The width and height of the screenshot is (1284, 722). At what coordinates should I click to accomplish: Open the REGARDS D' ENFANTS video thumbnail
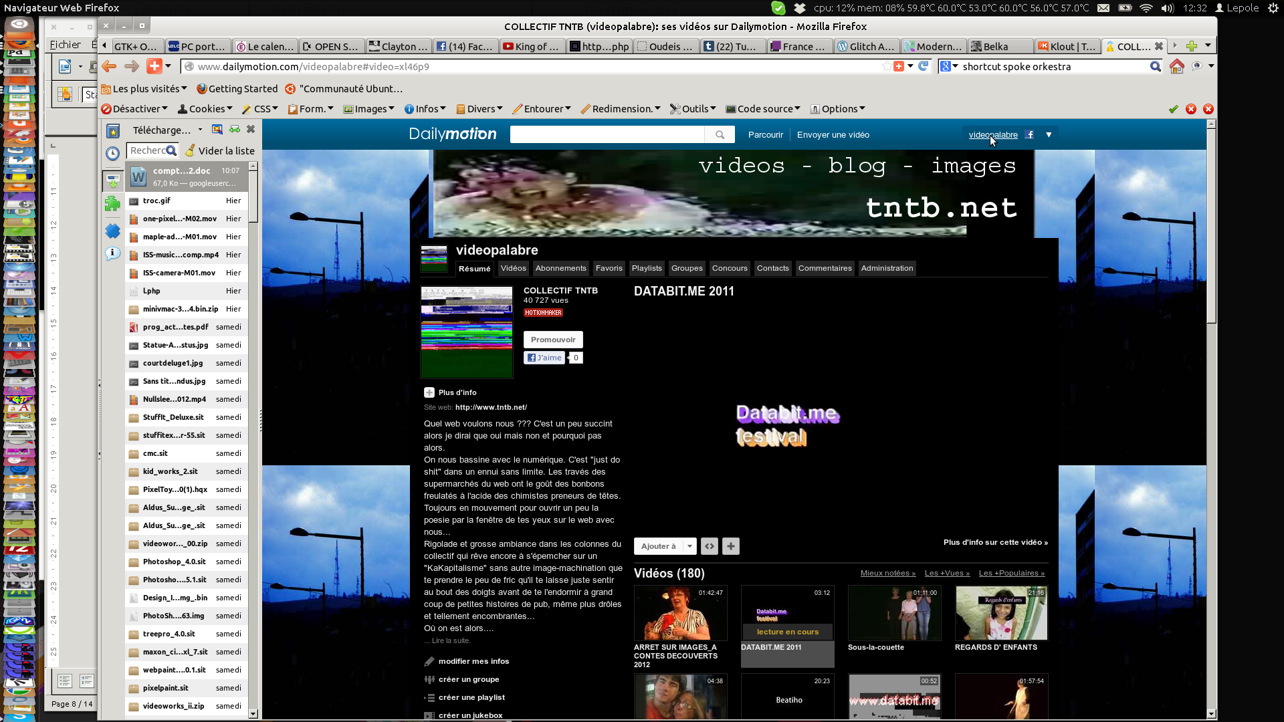(x=1001, y=613)
